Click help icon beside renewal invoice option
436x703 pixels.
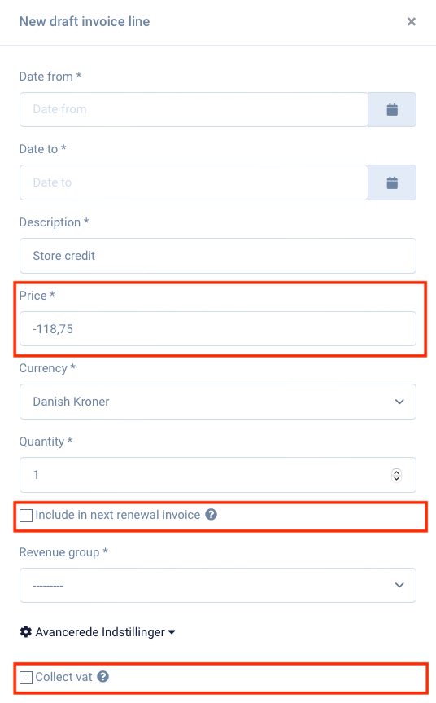(211, 515)
